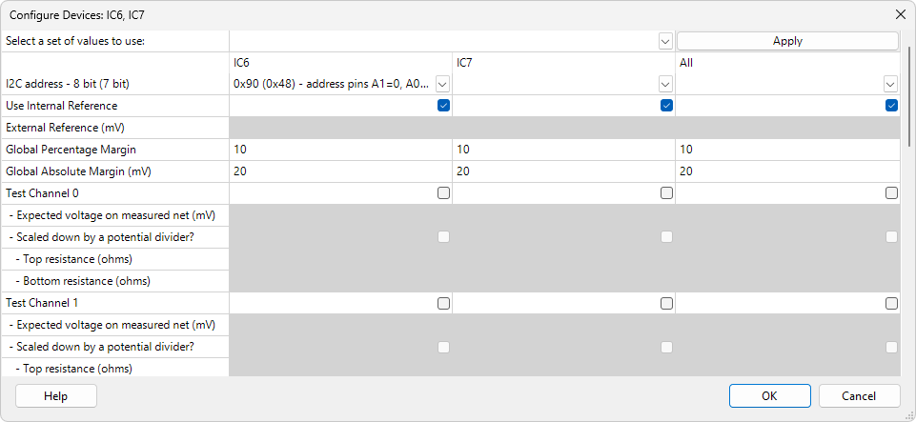Viewport: 916px width, 422px height.
Task: Click Global Percentage Margin field in All column
Action: [786, 150]
